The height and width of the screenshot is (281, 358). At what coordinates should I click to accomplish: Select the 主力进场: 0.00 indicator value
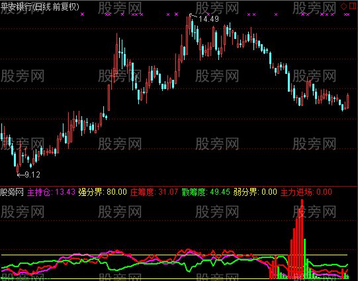pyautogui.click(x=306, y=192)
